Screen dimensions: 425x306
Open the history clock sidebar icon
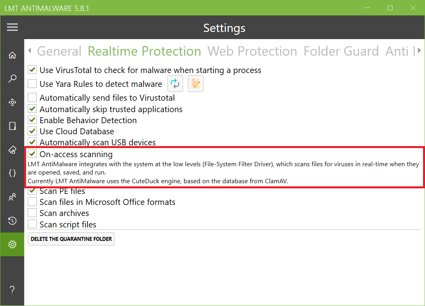click(x=12, y=221)
